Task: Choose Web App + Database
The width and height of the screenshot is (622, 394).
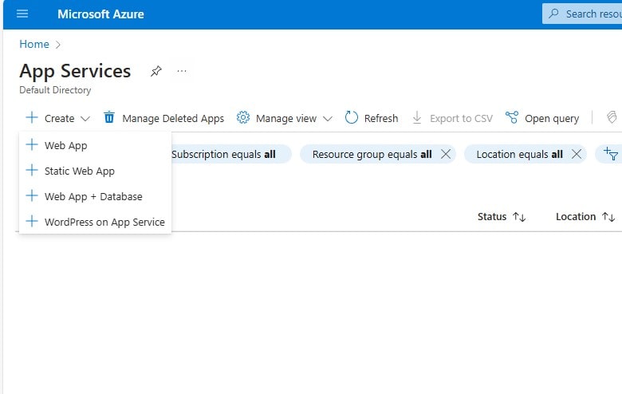Action: (x=95, y=196)
